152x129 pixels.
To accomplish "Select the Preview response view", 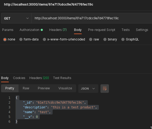I will coord(44,88).
